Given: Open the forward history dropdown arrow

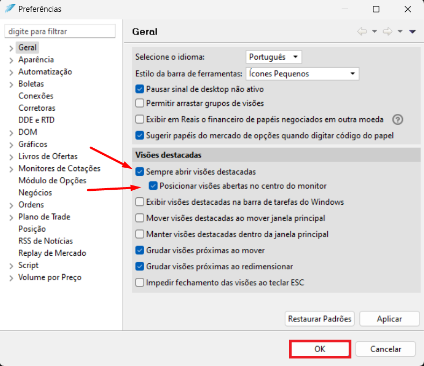Looking at the screenshot, I should pyautogui.click(x=400, y=32).
